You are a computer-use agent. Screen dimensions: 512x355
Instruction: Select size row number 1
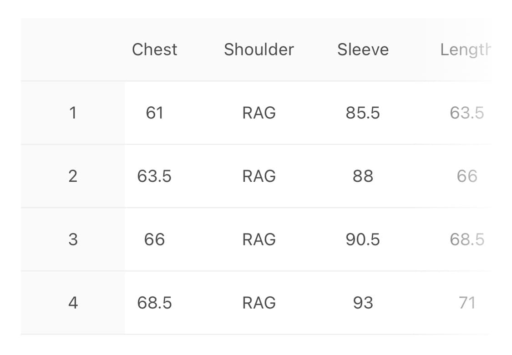click(73, 113)
